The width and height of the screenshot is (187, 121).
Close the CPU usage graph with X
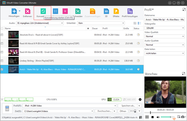click(x=2, y=99)
